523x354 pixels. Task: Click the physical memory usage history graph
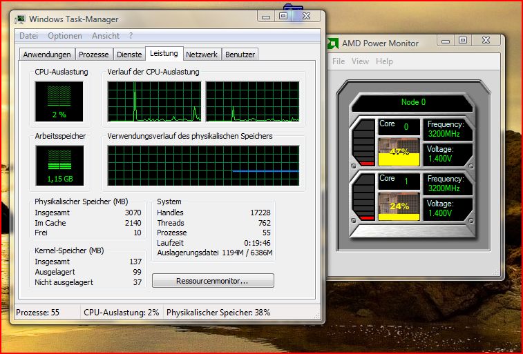pos(203,166)
